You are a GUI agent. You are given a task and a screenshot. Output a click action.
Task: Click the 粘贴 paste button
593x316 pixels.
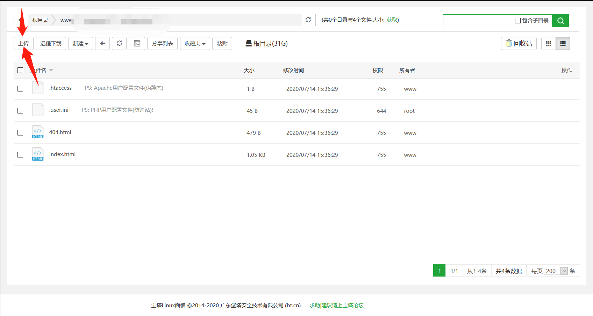tap(222, 43)
